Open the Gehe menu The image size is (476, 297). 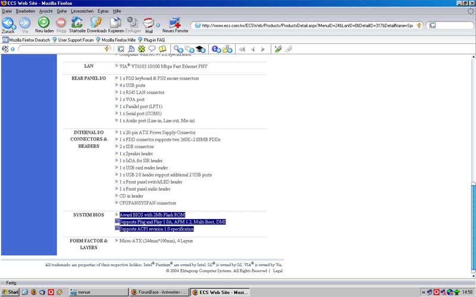pos(62,11)
